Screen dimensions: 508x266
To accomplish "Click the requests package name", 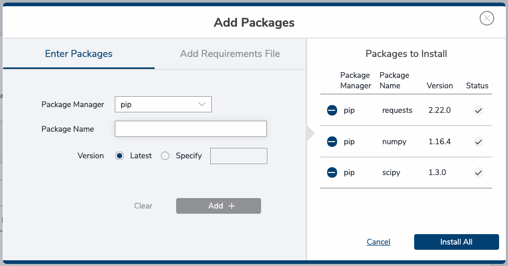I will [x=397, y=110].
